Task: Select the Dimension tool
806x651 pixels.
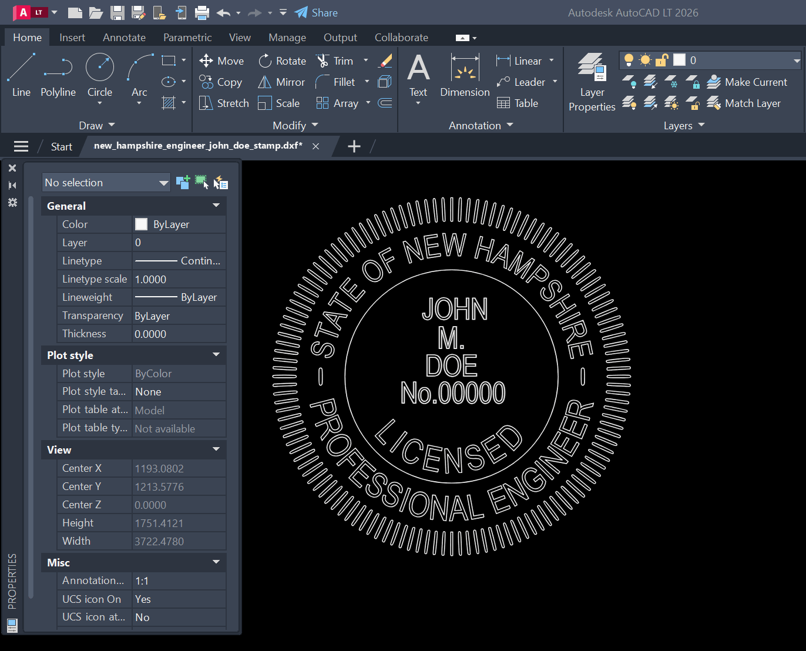Action: (465, 75)
